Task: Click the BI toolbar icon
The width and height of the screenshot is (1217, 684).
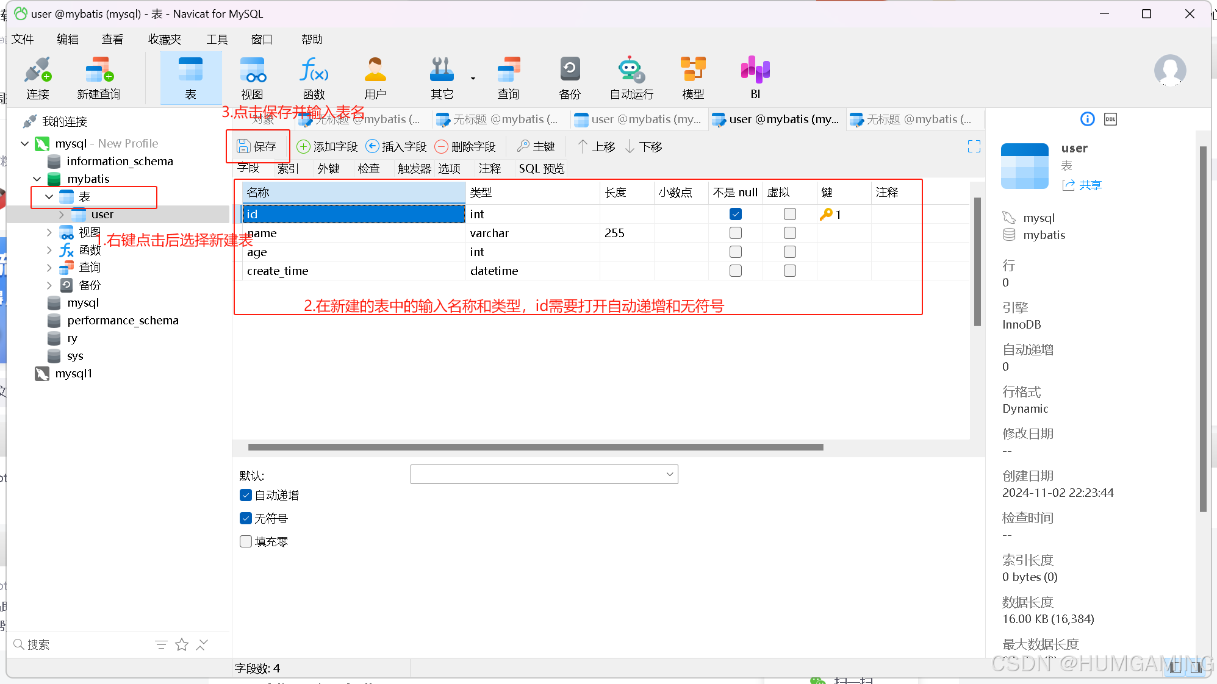Action: click(x=755, y=76)
